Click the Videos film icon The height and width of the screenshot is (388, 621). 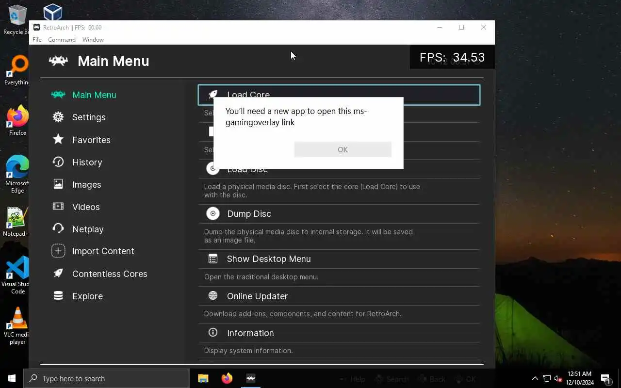58,207
